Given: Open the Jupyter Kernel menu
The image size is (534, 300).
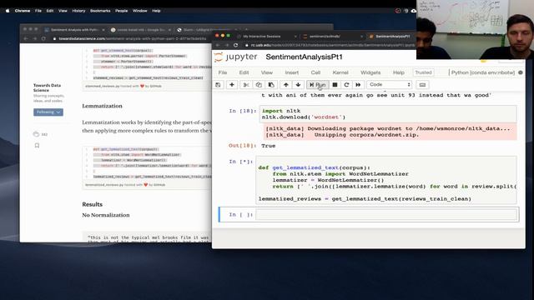Looking at the screenshot, I should (340, 72).
